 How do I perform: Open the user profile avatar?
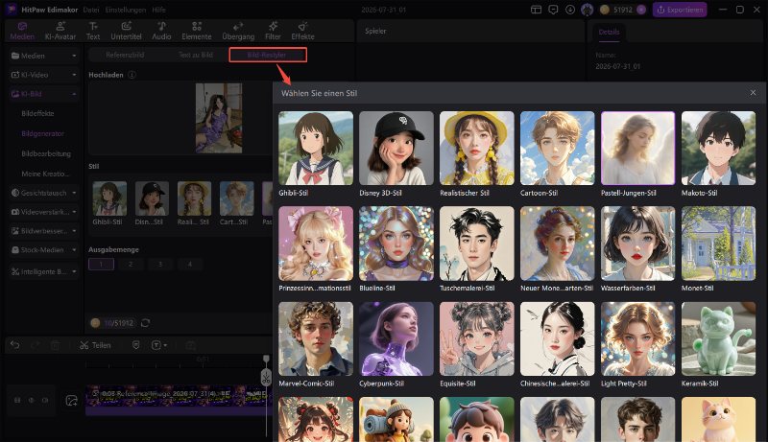point(587,10)
